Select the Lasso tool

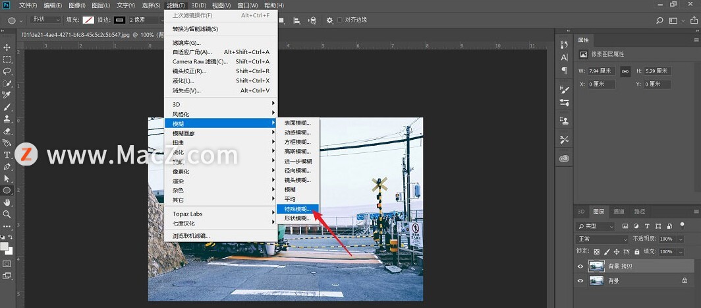click(x=7, y=71)
